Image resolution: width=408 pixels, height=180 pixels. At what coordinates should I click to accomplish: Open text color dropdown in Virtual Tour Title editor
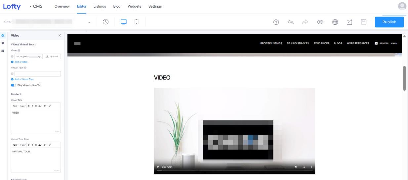point(40,145)
